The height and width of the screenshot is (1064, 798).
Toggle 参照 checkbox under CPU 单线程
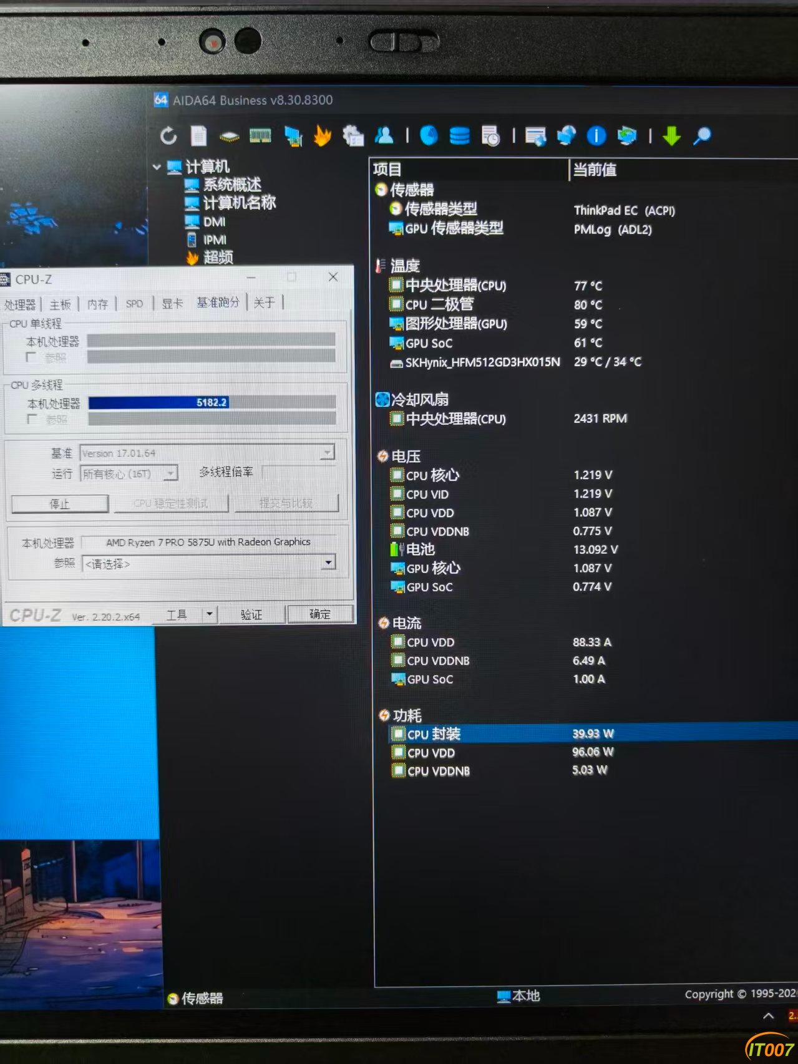point(31,357)
